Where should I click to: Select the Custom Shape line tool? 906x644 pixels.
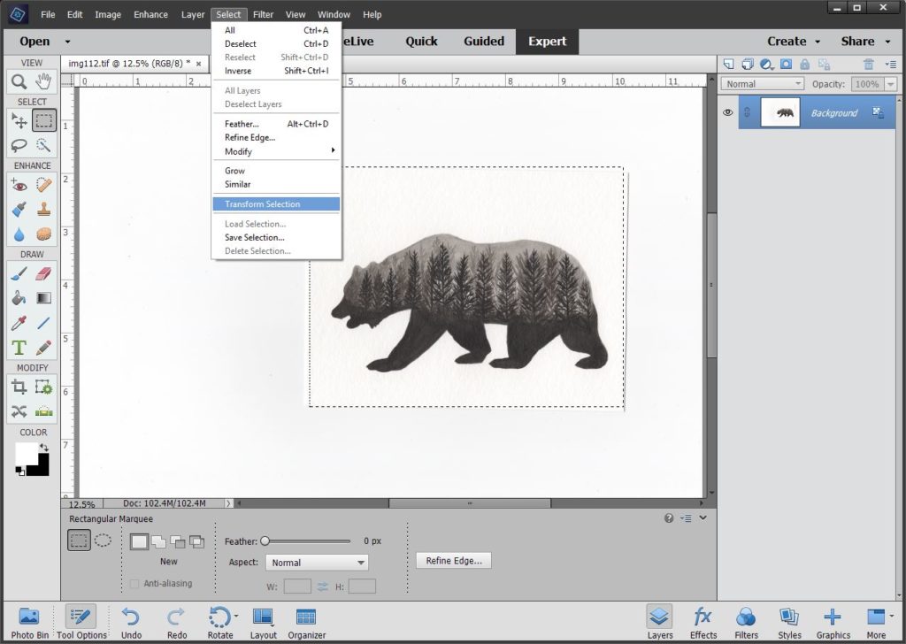[x=44, y=323]
